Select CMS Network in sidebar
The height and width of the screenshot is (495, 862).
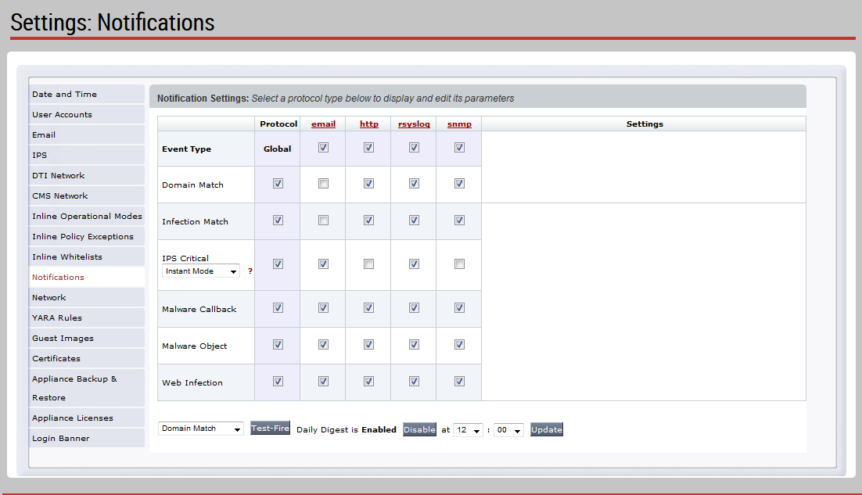[87, 195]
